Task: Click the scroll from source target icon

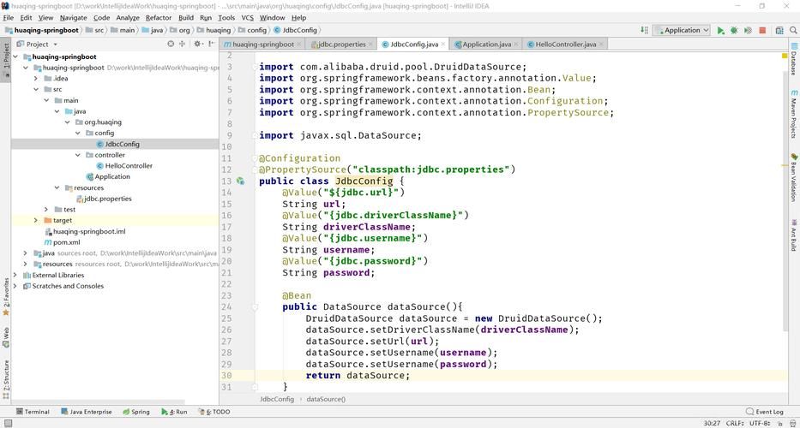Action: point(171,44)
